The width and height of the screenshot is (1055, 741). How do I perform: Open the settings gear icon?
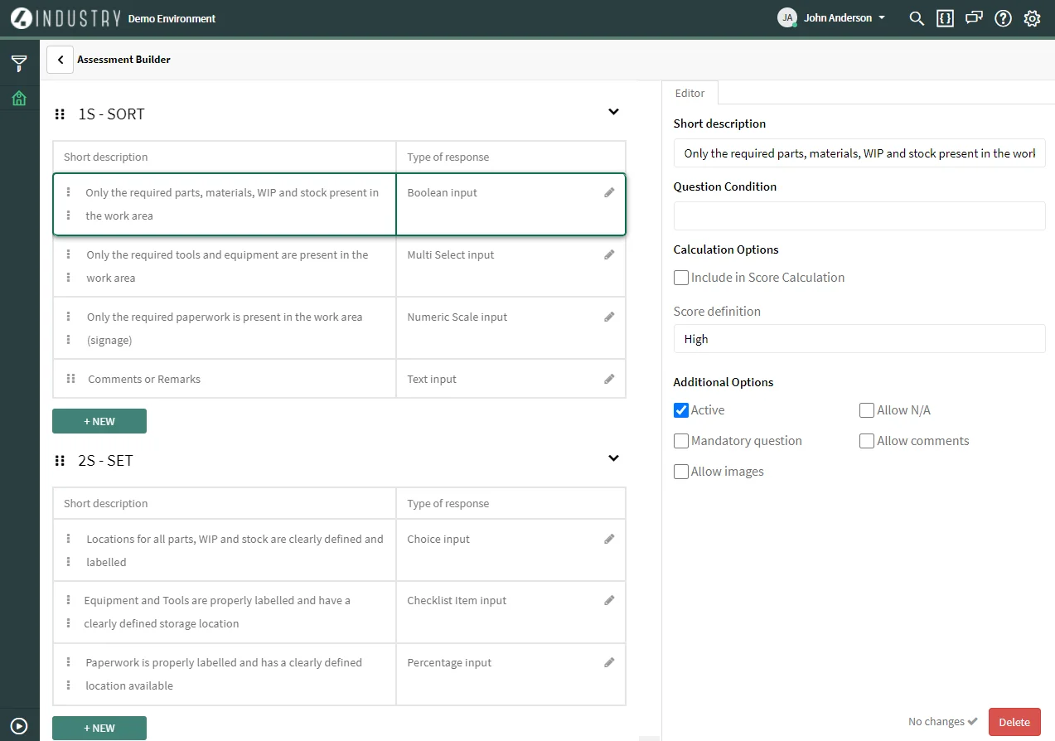point(1032,18)
